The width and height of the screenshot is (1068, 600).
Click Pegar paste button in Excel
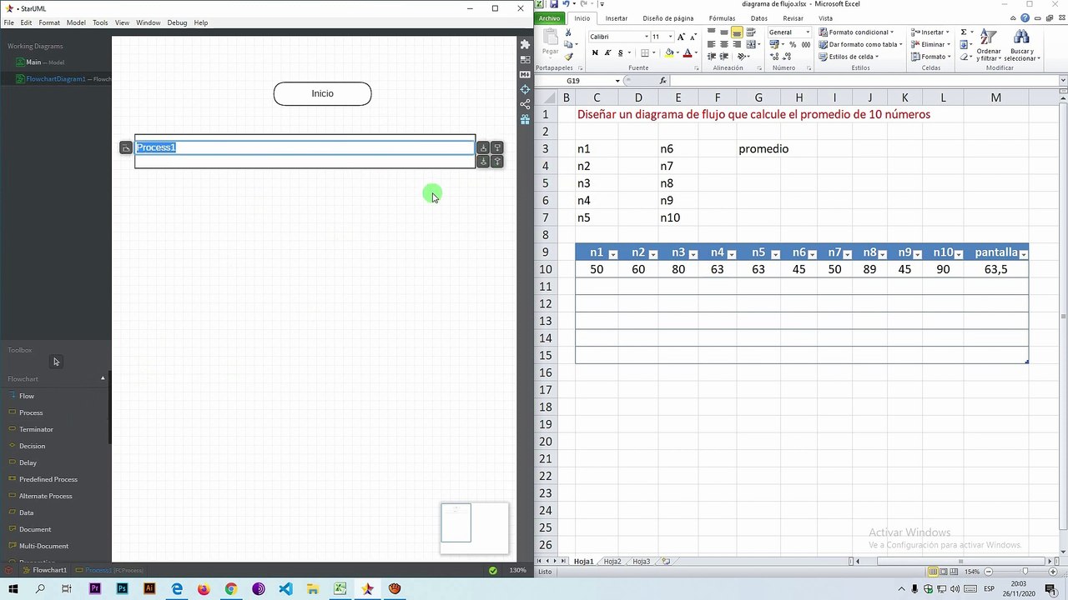[550, 43]
